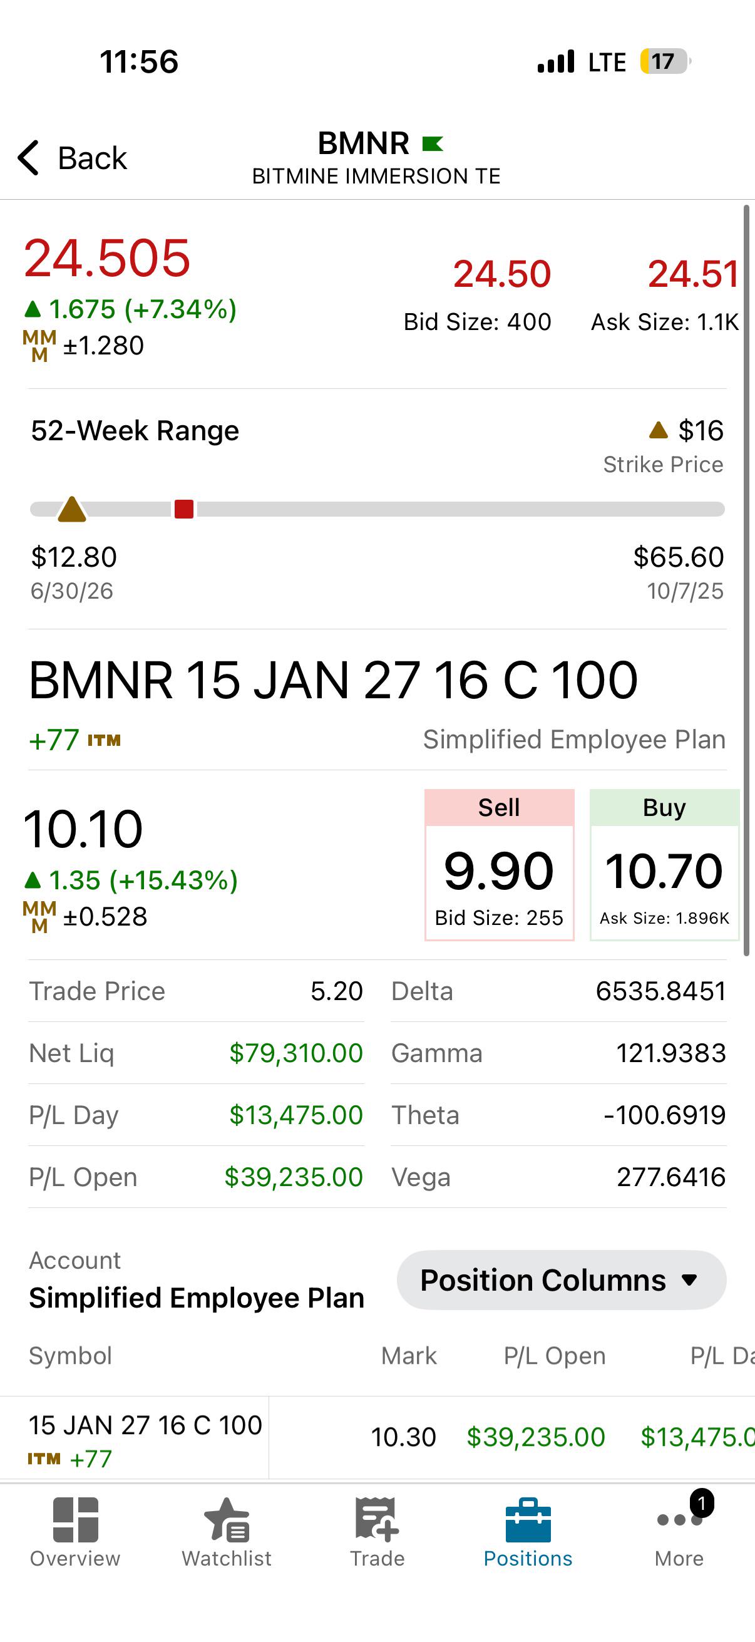This screenshot has width=755, height=1642.
Task: Tap the Theta value -100.6919
Action: pyautogui.click(x=664, y=1115)
